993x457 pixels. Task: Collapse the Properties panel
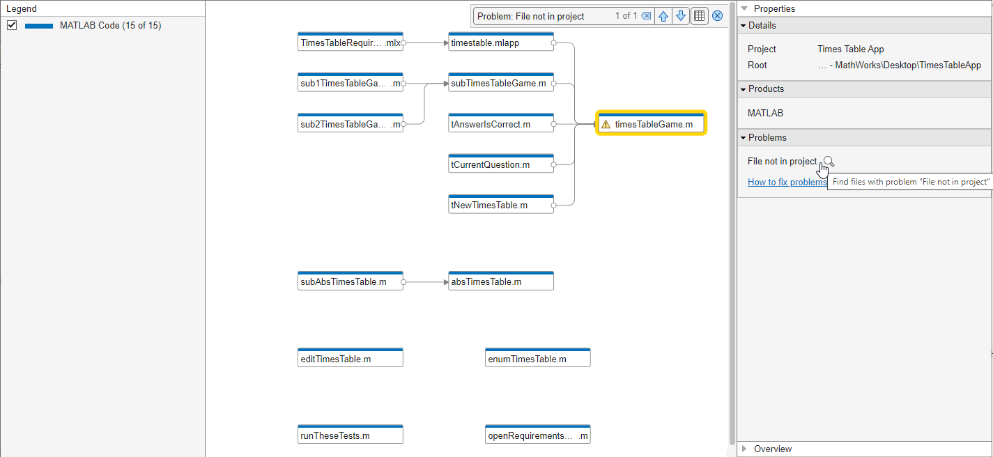click(744, 8)
